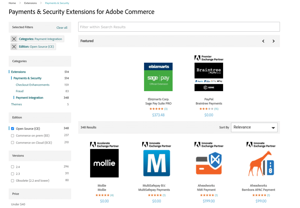
Task: Click the Mollie extension logo
Action: [x=104, y=163]
